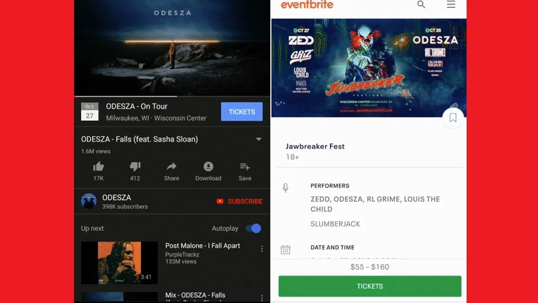Subscribe to the ODESZA channel
The width and height of the screenshot is (538, 303).
[x=239, y=202]
